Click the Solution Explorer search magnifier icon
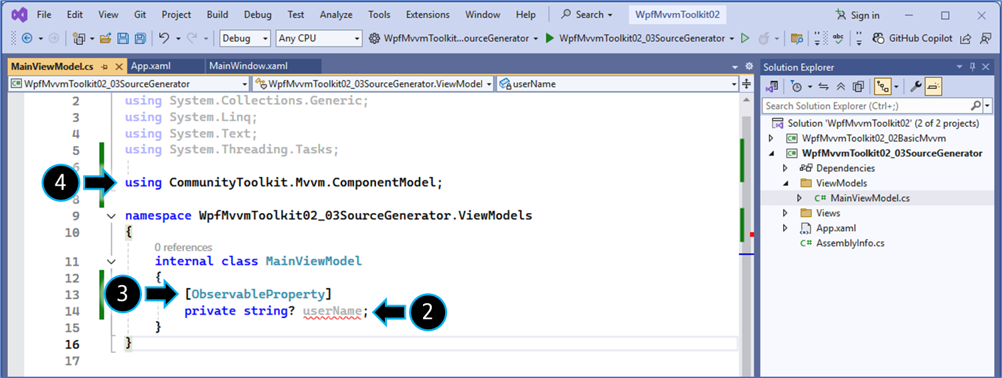The height and width of the screenshot is (378, 1002). [976, 106]
